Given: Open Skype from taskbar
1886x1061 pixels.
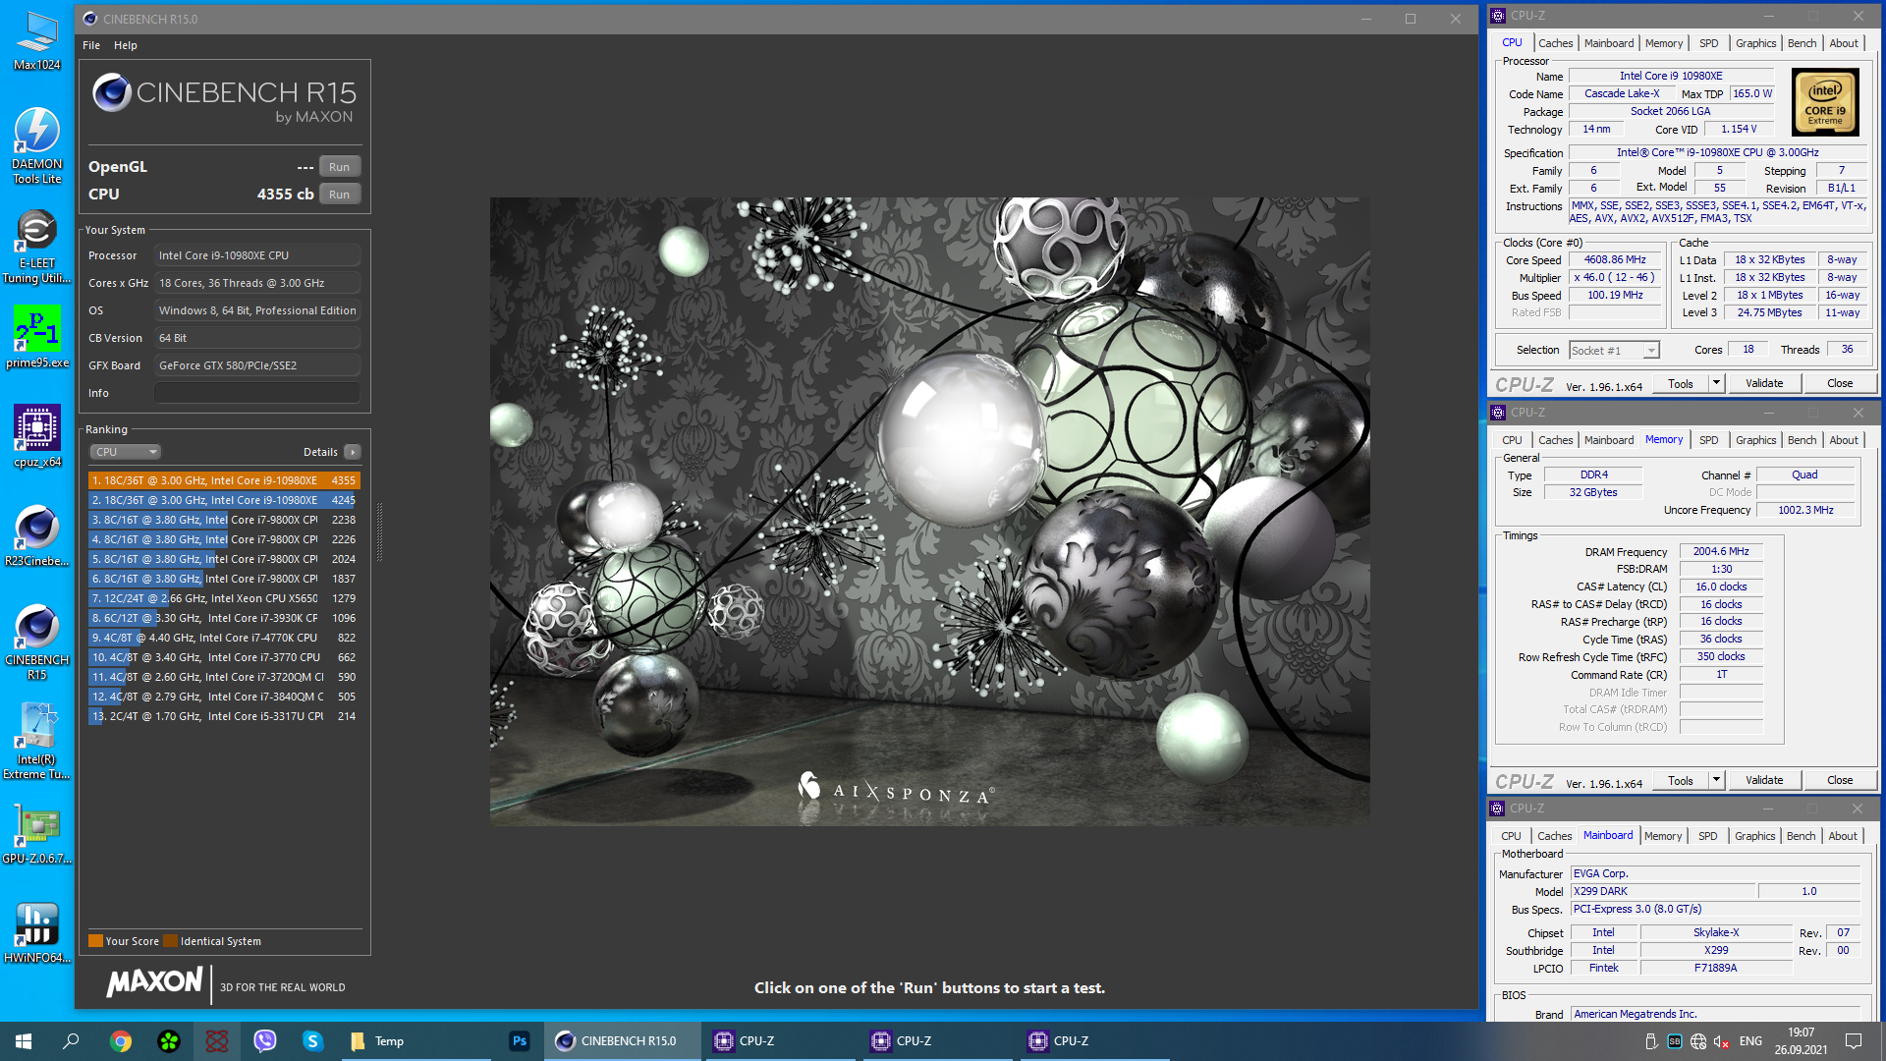Looking at the screenshot, I should click(x=313, y=1040).
